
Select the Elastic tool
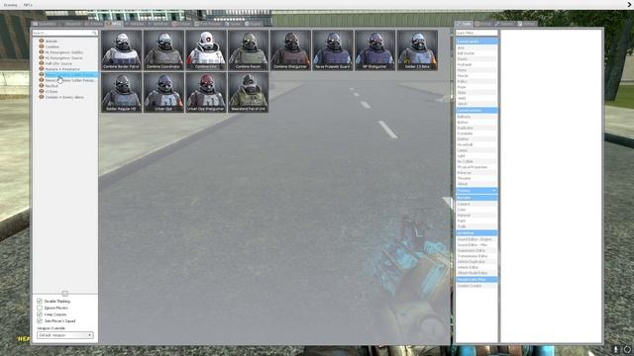[x=476, y=59]
